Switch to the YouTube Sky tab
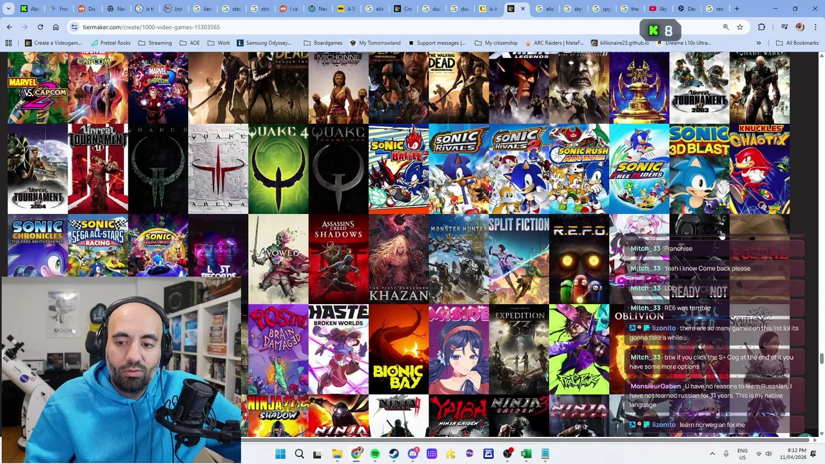This screenshot has height=464, width=825. point(657,9)
